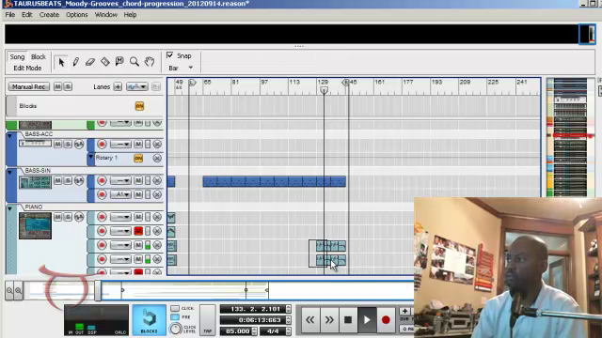Click the Play transport button

[x=367, y=319]
